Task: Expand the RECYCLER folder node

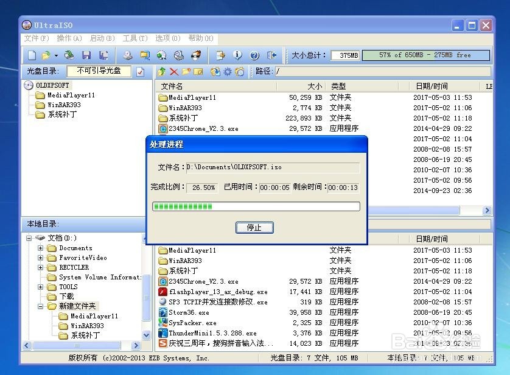Action: click(40, 268)
